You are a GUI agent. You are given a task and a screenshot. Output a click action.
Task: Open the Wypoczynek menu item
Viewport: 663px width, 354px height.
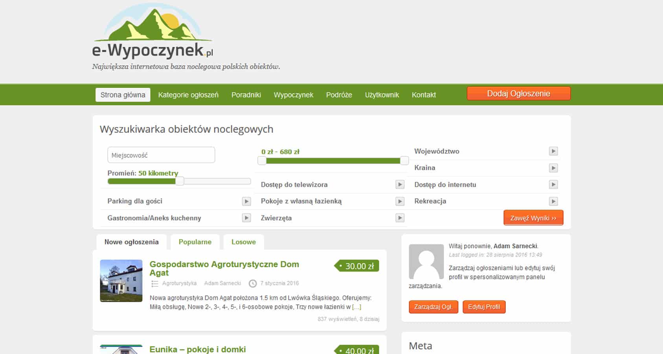294,95
